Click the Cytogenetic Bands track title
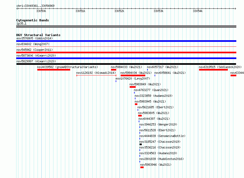 [33, 20]
